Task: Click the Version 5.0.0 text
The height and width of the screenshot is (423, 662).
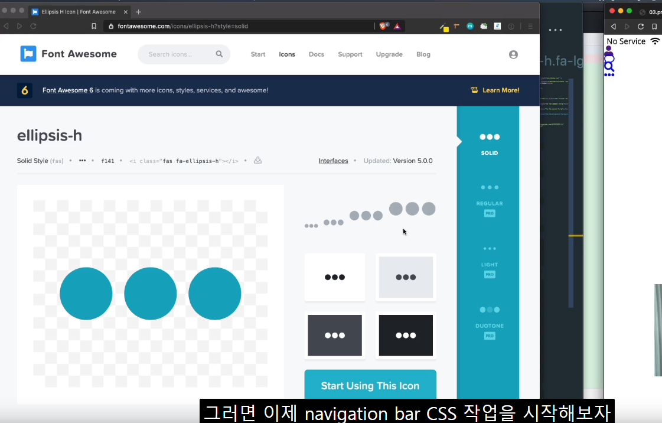Action: point(412,161)
